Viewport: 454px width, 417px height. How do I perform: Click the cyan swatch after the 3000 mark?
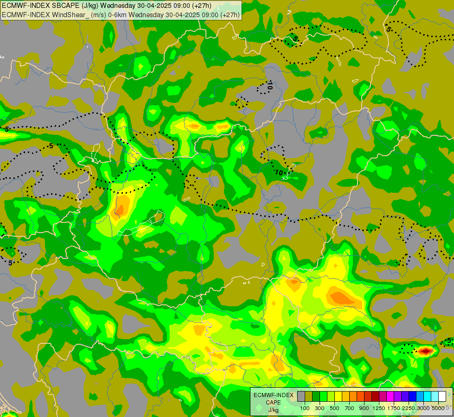click(x=428, y=396)
